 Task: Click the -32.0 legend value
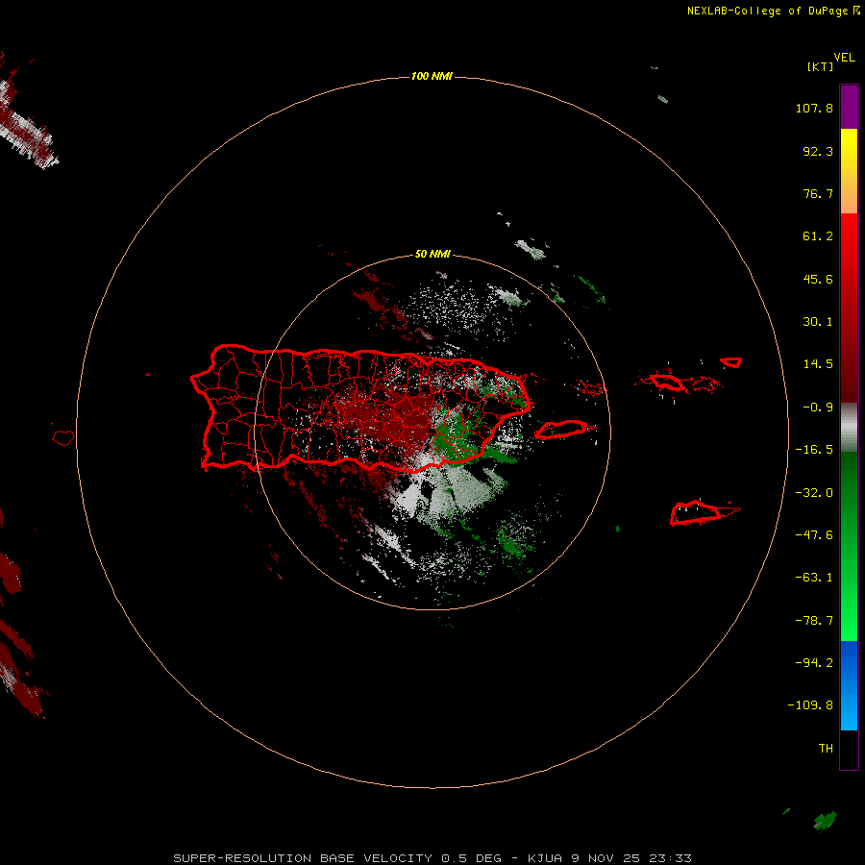(814, 493)
